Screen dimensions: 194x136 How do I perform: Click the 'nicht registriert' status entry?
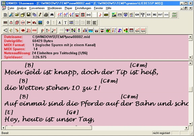[x=161, y=133]
